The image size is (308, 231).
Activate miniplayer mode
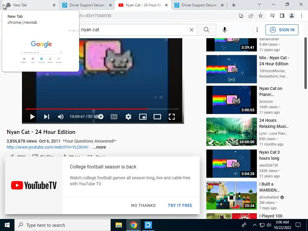coord(143,117)
